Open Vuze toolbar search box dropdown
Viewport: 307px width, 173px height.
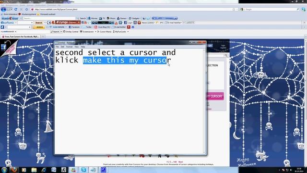coord(30,27)
